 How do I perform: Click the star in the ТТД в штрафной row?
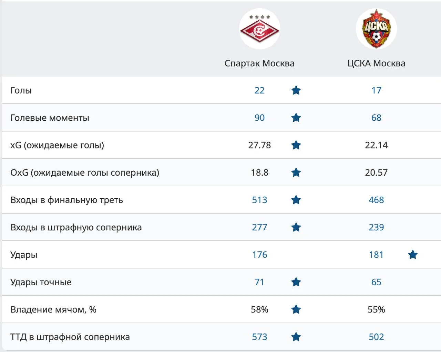pos(296,337)
